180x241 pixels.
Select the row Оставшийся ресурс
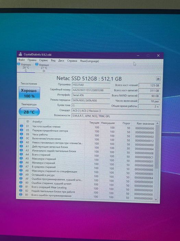[x=86, y=176]
